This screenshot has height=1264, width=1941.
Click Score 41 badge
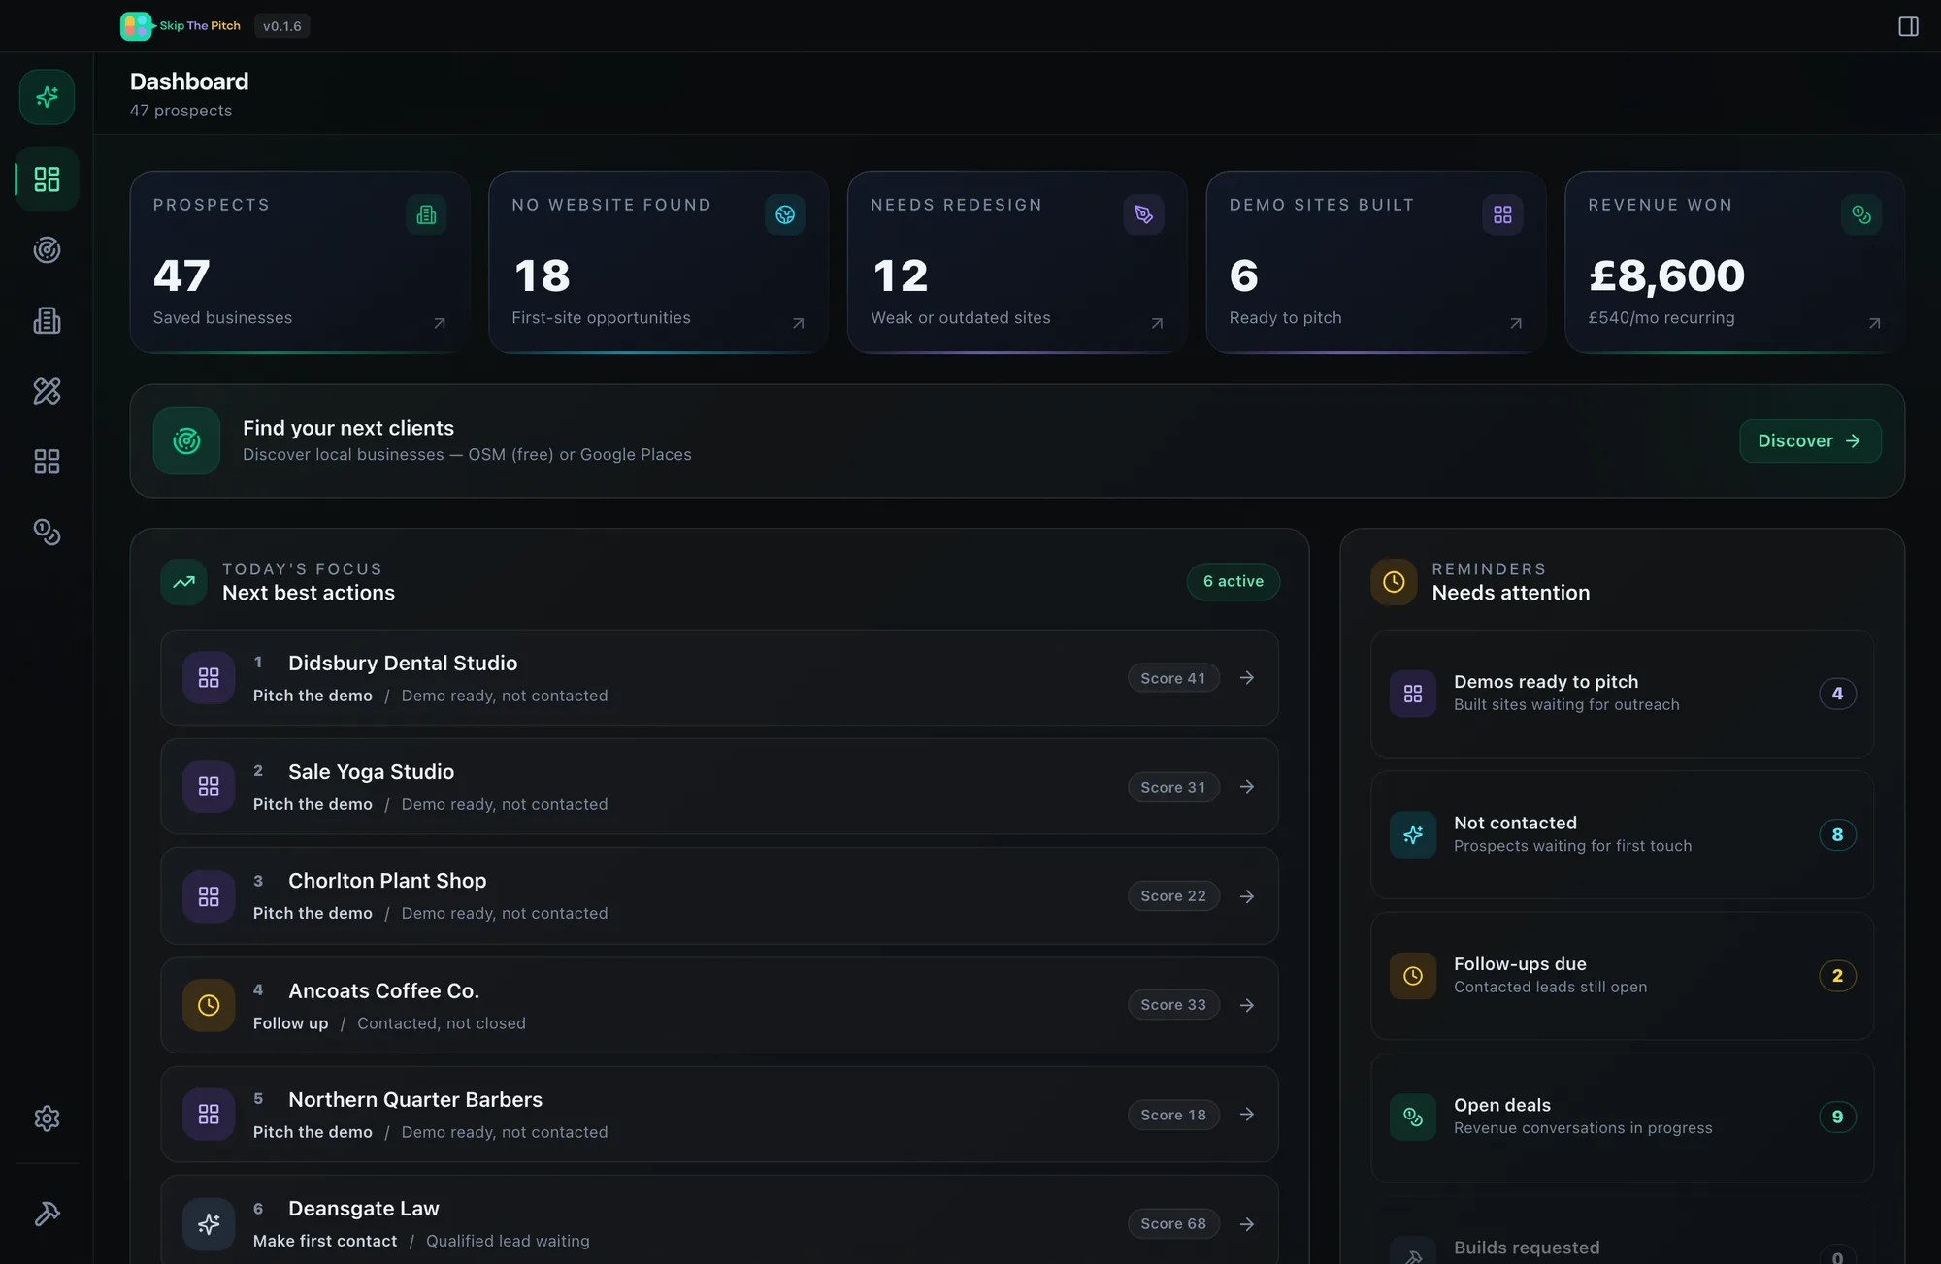(1173, 678)
